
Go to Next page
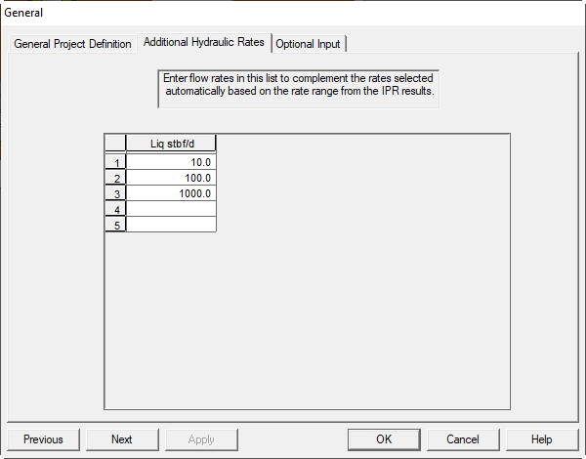coord(122,439)
